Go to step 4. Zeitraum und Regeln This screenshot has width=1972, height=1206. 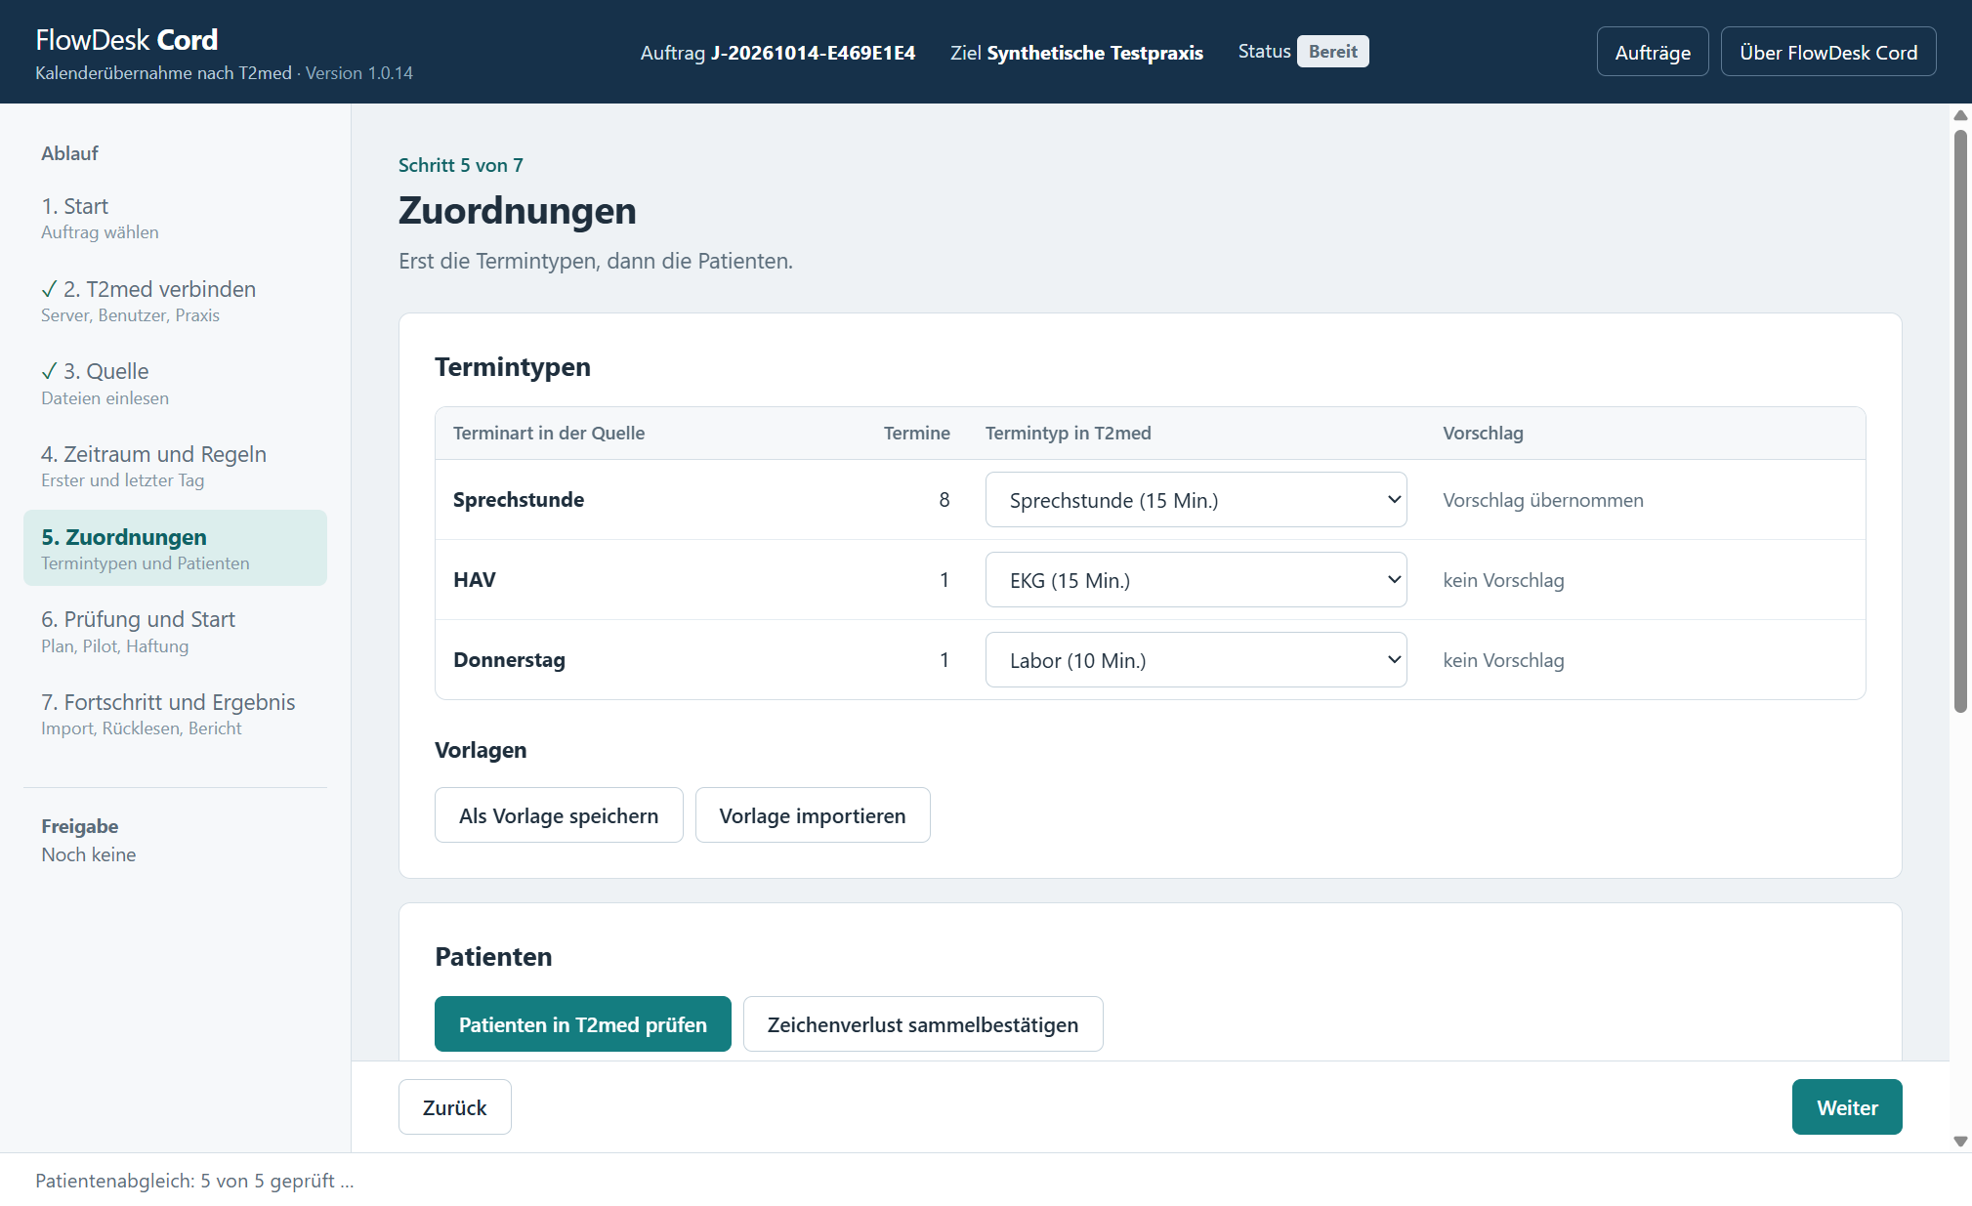click(175, 466)
